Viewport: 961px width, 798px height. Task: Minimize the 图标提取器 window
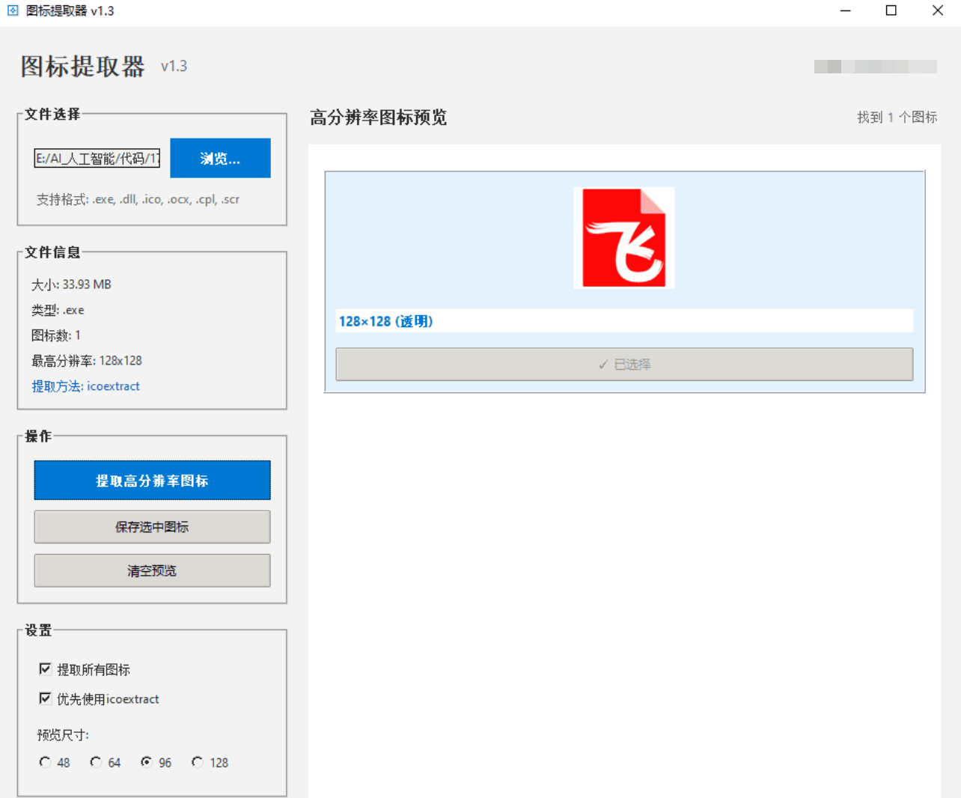(845, 10)
